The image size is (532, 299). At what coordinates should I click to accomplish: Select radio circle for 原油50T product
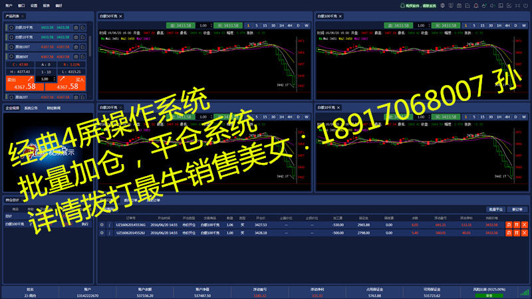point(11,56)
